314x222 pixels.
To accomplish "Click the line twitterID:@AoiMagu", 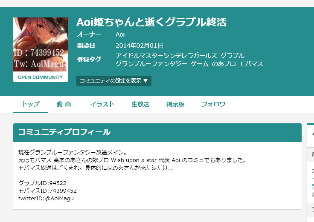I will pyautogui.click(x=46, y=199).
